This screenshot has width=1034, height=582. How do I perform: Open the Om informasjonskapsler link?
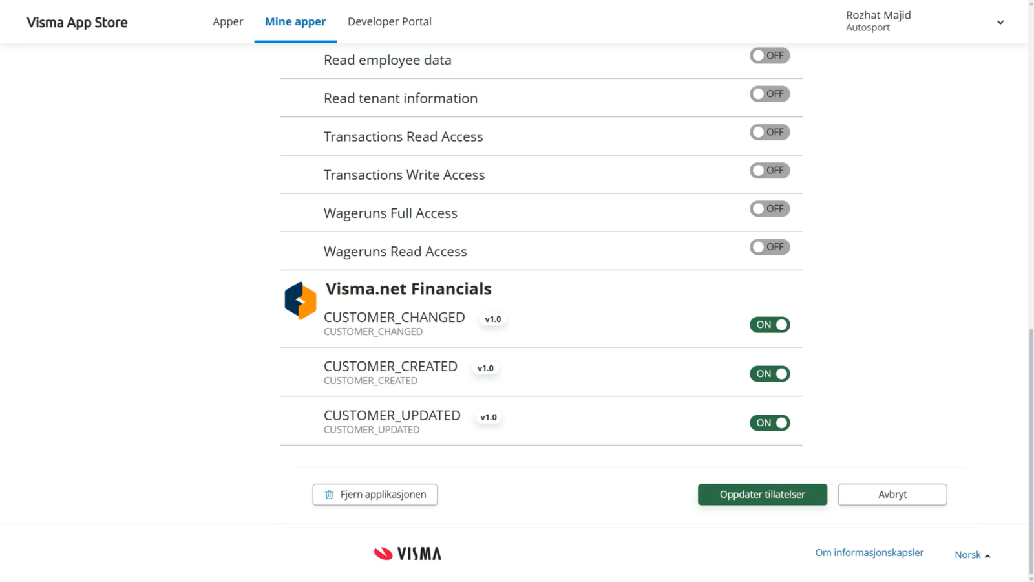(869, 552)
